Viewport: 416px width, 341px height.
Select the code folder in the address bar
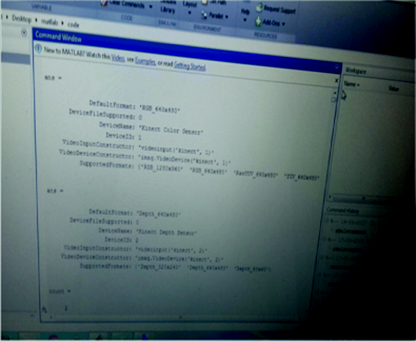[x=73, y=25]
